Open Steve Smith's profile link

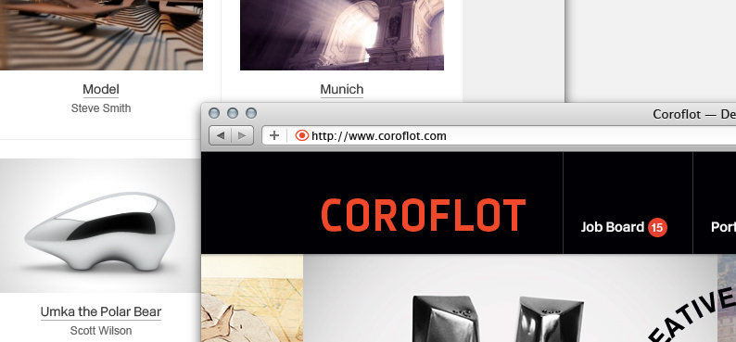click(x=101, y=108)
